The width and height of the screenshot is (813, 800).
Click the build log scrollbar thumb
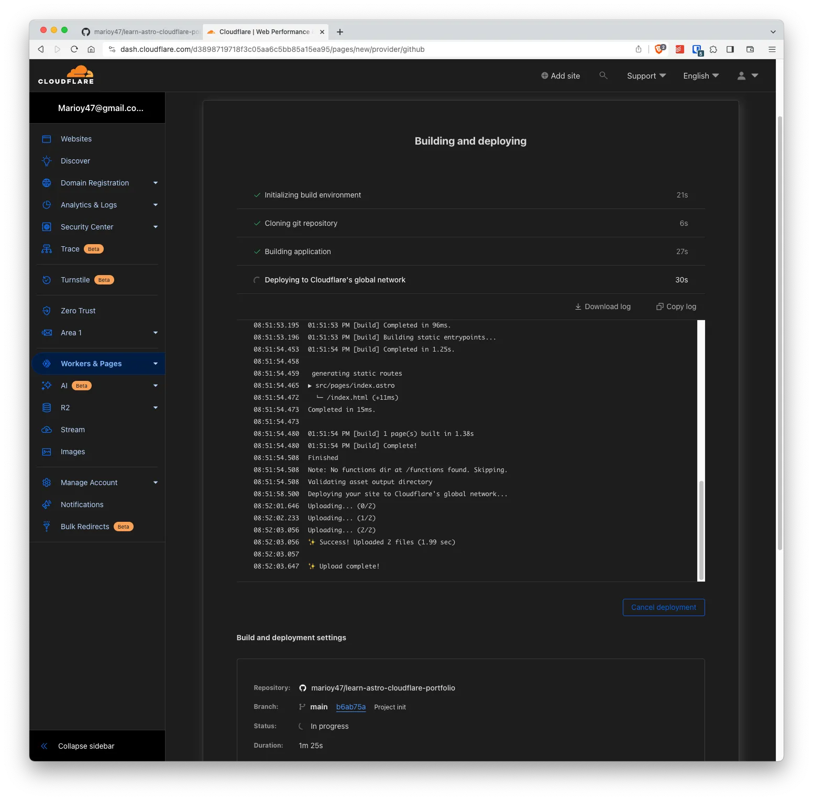tap(701, 529)
